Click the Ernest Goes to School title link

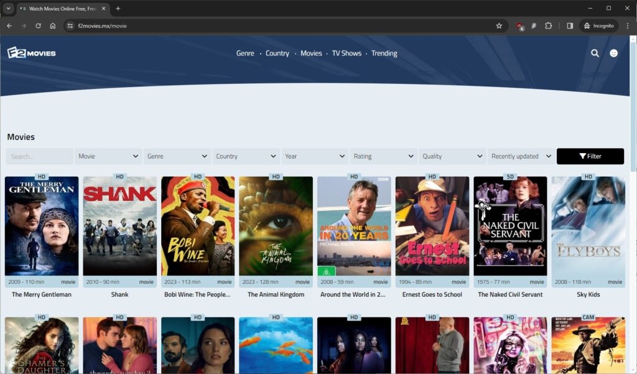432,294
